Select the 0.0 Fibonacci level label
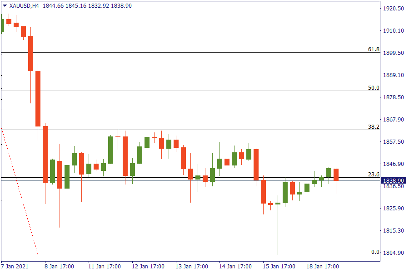 coord(375,252)
